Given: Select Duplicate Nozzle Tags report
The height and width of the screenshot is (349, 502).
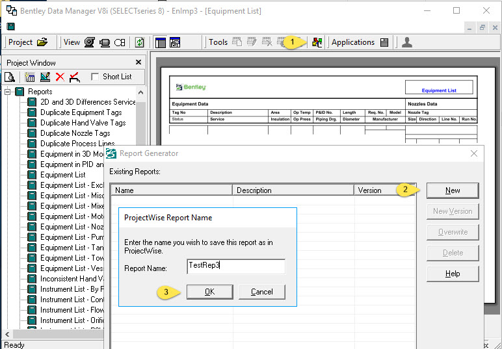Looking at the screenshot, I should [x=75, y=133].
